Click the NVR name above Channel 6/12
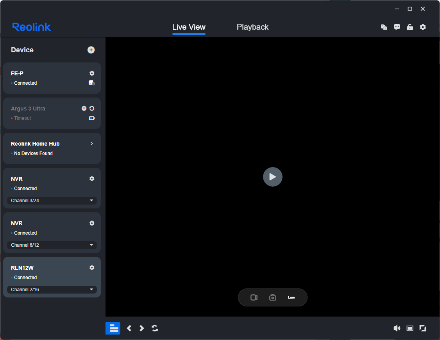Screen dimensions: 440x340 (x=17, y=223)
